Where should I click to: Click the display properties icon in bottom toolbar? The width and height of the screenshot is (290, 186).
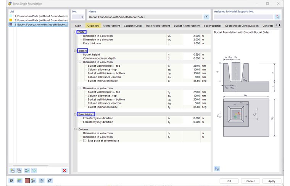coord(34,181)
